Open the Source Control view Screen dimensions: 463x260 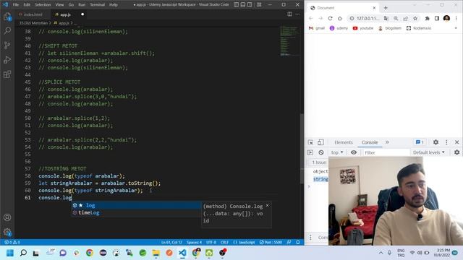7,45
